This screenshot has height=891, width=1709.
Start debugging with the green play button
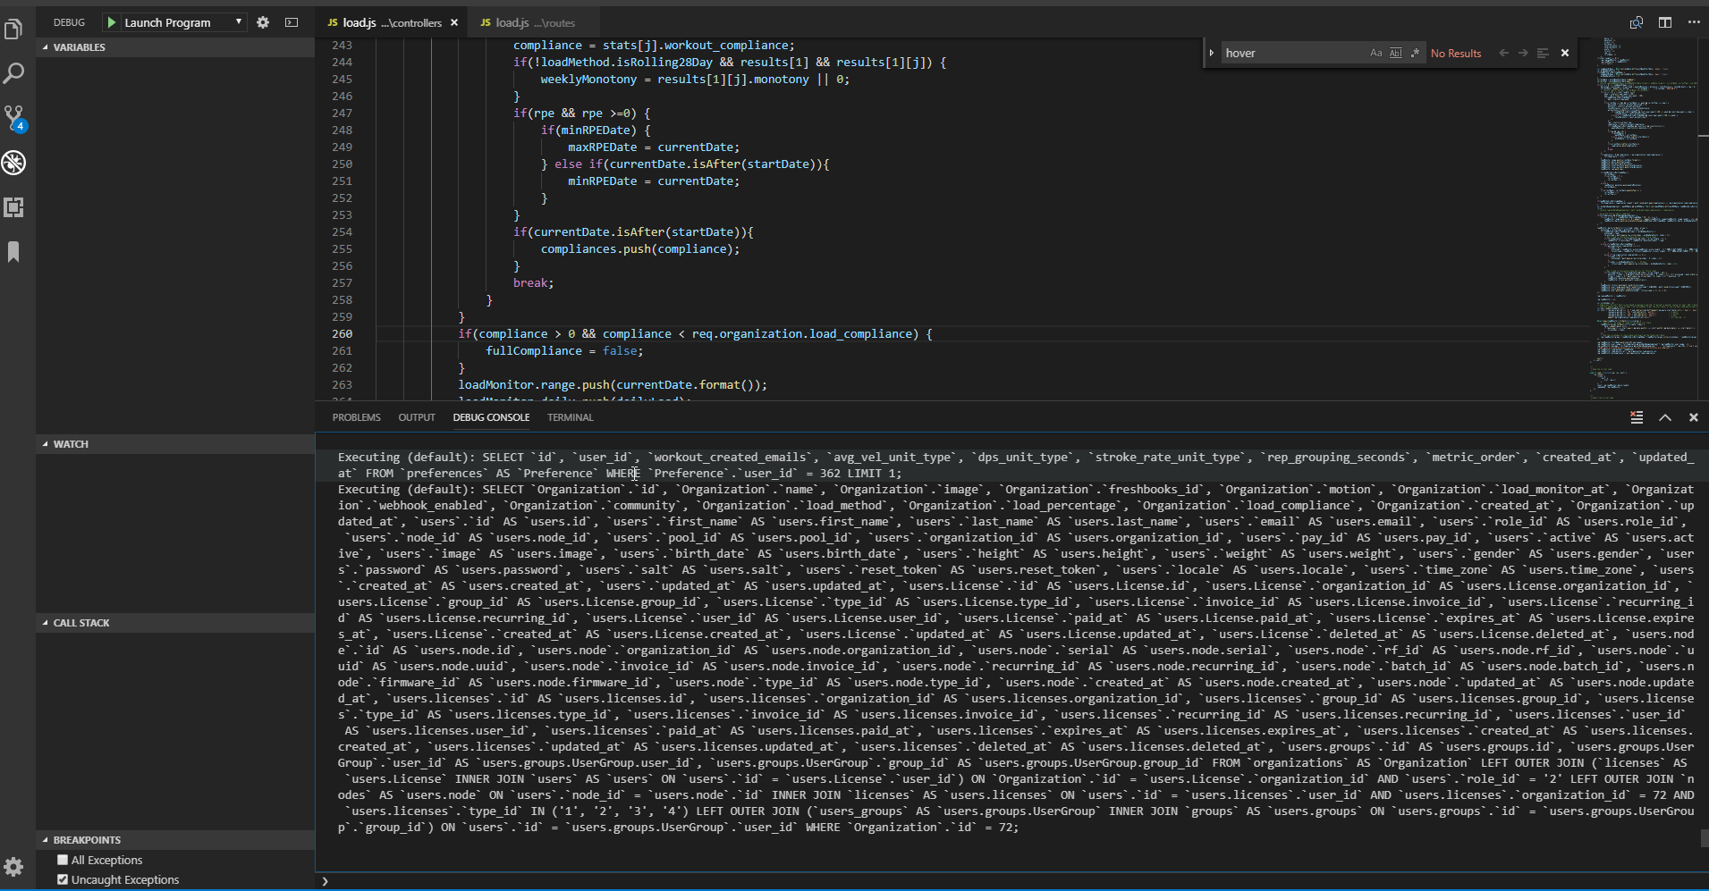click(111, 21)
